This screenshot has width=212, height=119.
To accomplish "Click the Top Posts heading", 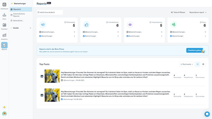I will tap(44, 64).
